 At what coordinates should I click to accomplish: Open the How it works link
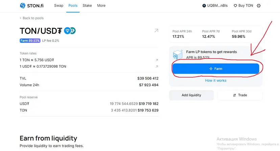[x=216, y=81]
